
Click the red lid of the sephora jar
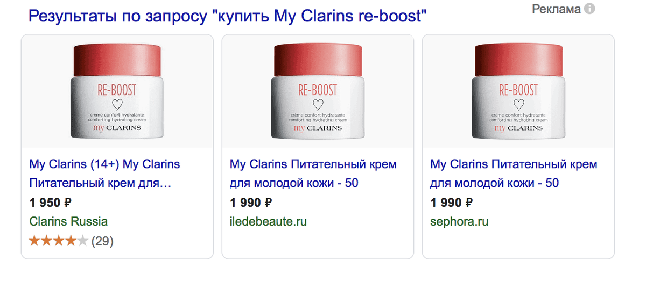pyautogui.click(x=518, y=60)
